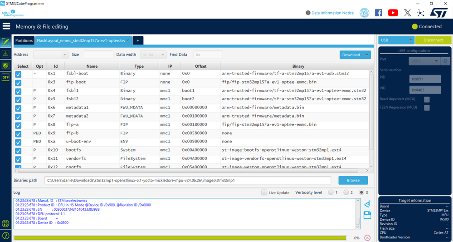
Task: Click the Browse button
Action: click(353, 180)
